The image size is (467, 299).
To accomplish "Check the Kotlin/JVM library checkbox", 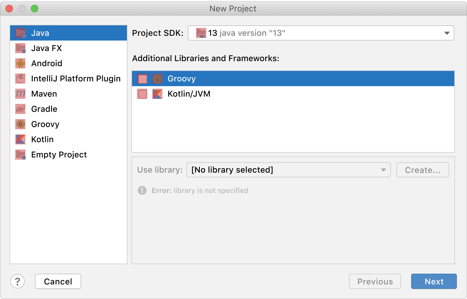I will [x=142, y=94].
